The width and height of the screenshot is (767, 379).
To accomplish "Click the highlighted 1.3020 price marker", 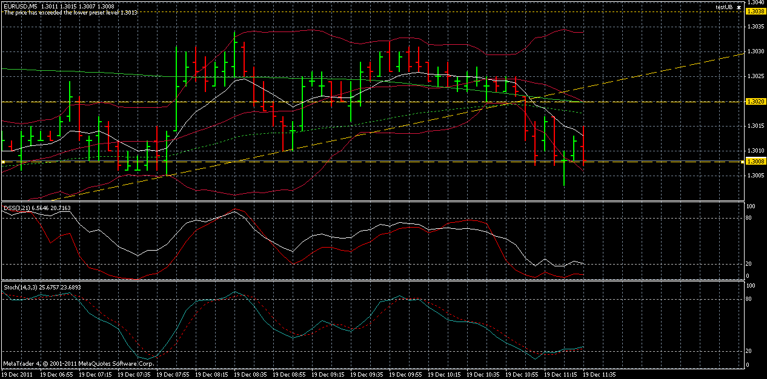I will click(754, 102).
